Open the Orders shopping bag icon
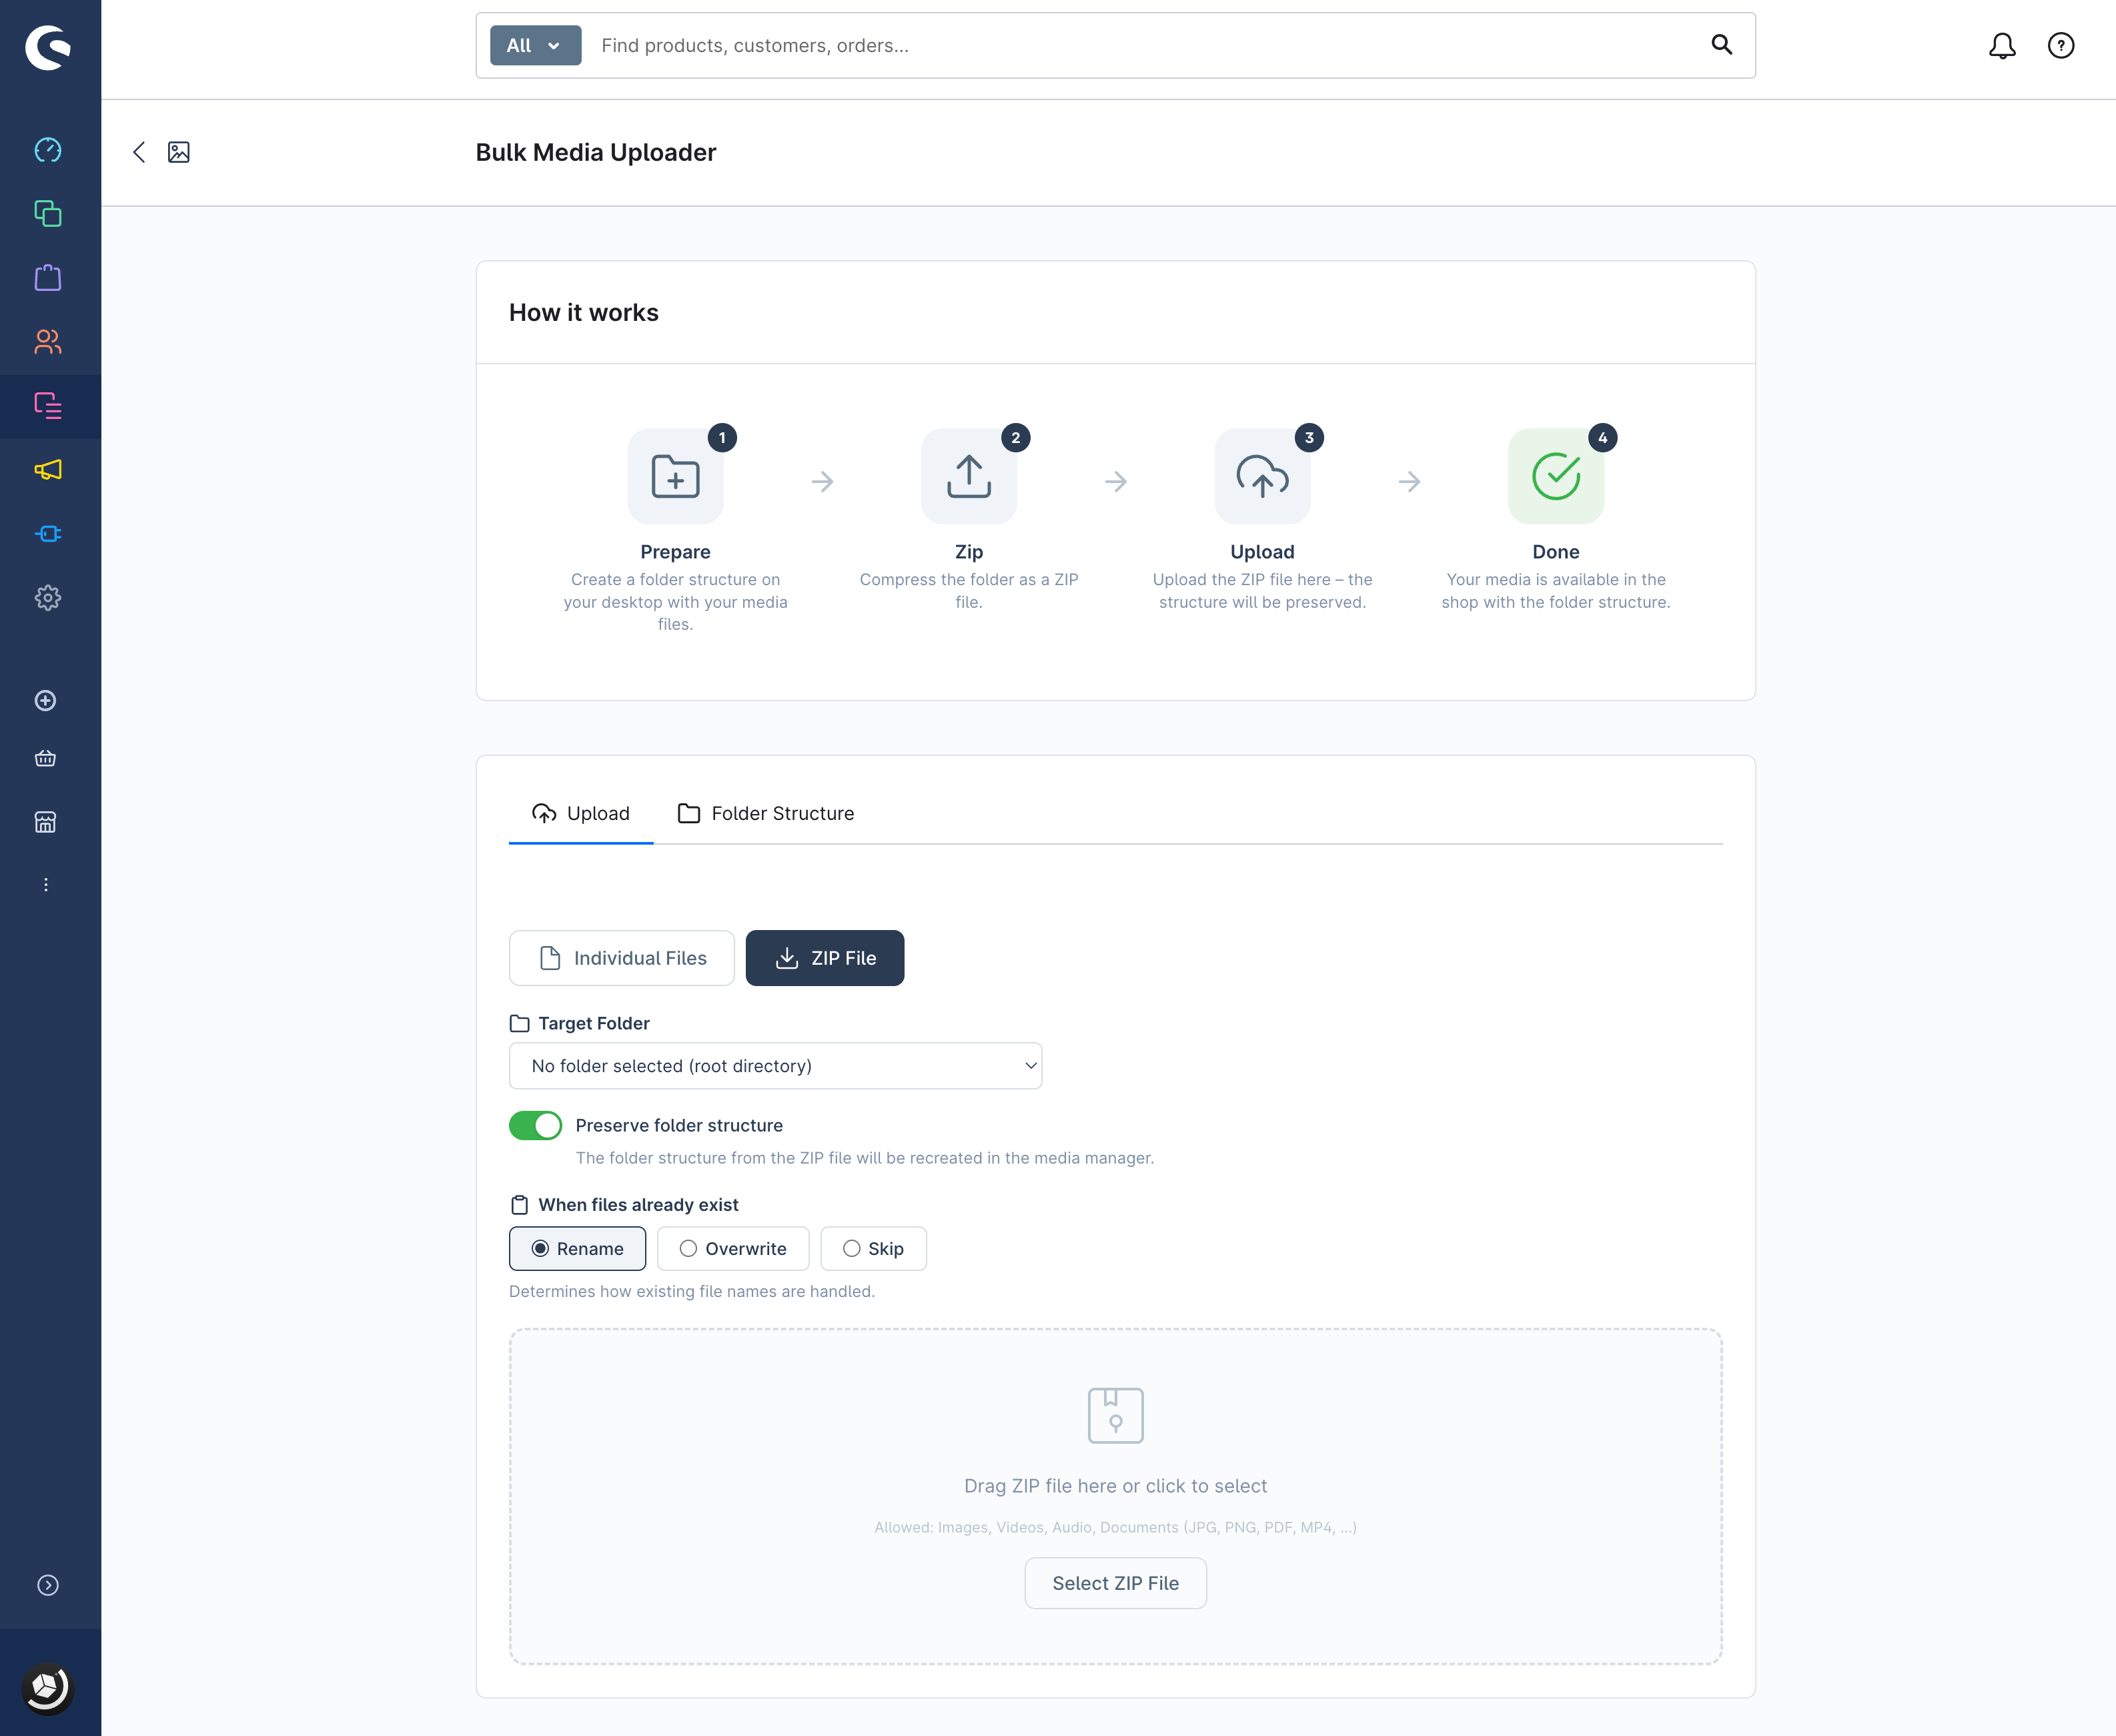Screen dimensions: 2116x1736 click(48, 278)
